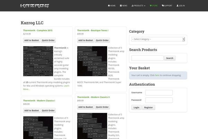Viewport: 208px width, 139px height.
Task: Go to the Store page
Action: [154, 6]
